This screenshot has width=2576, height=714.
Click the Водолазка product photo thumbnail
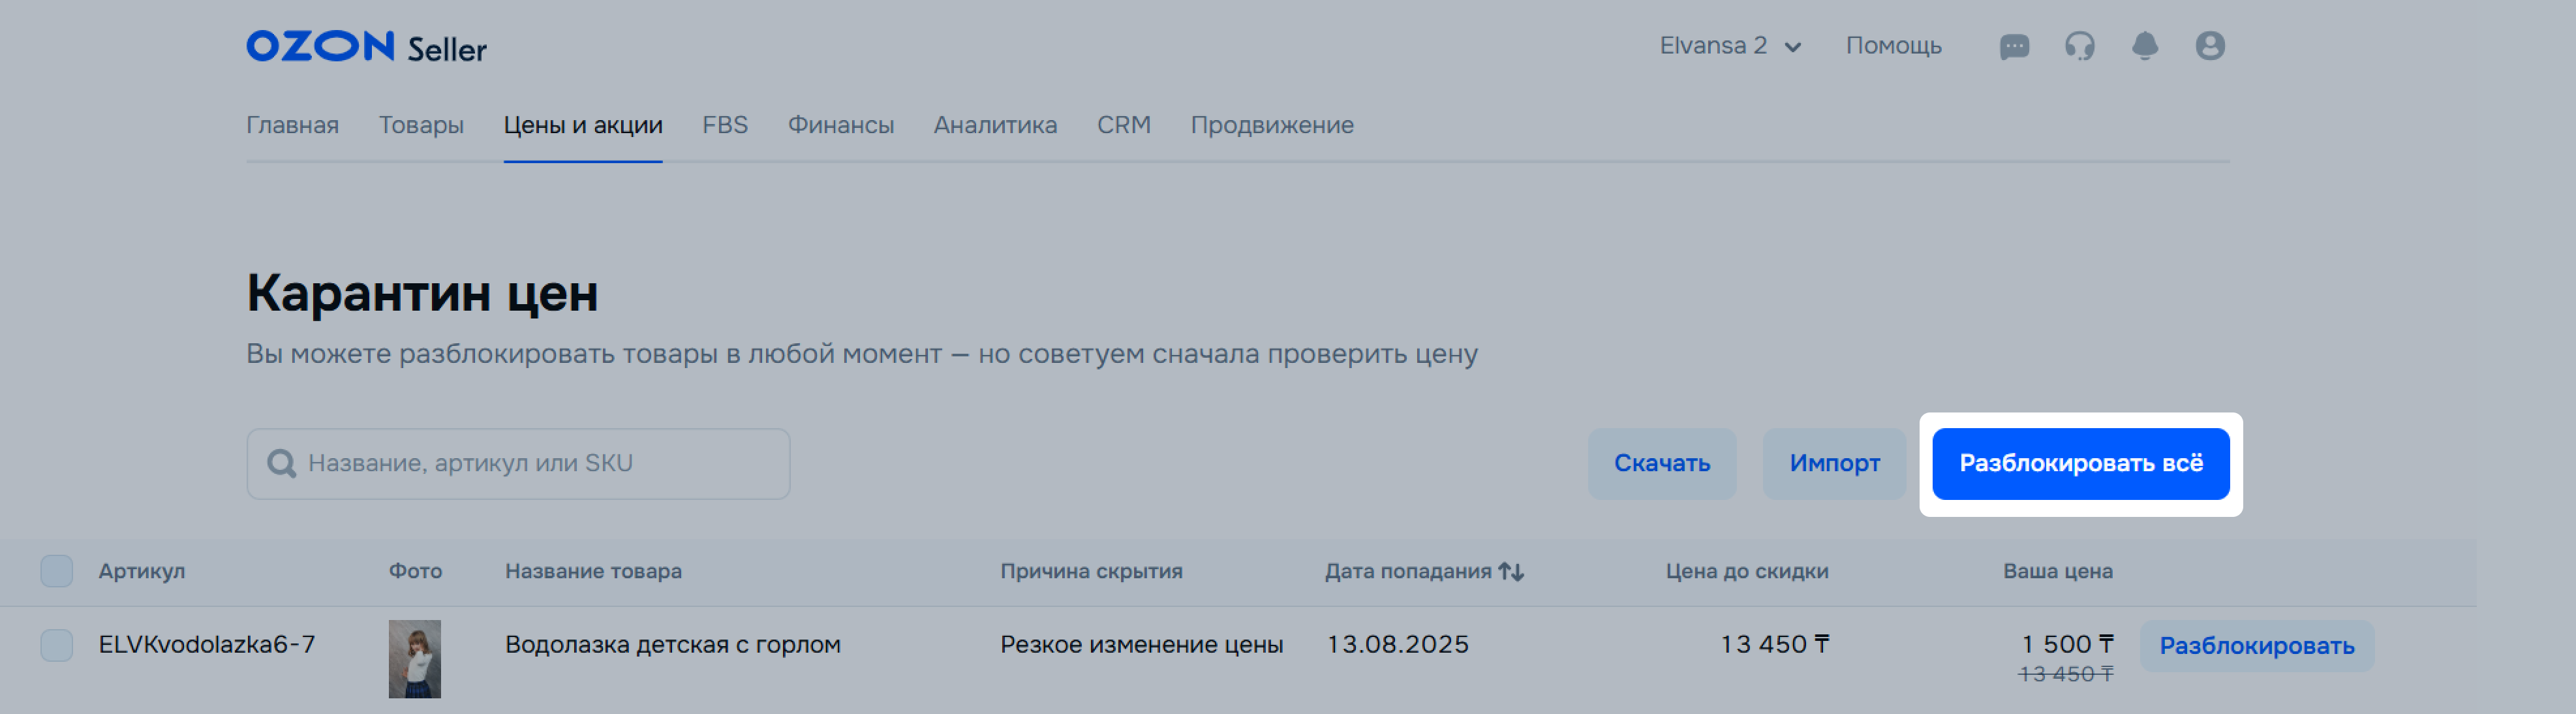click(x=415, y=659)
